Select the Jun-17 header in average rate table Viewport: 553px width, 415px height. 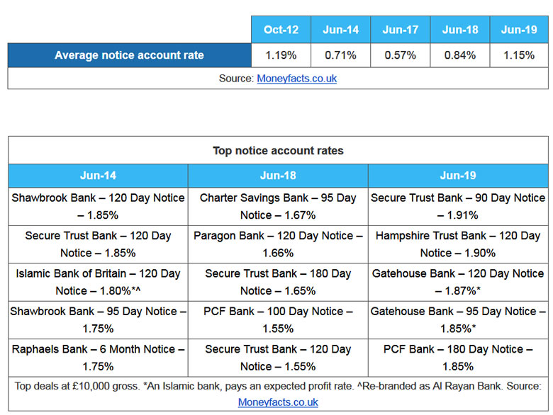(x=401, y=30)
